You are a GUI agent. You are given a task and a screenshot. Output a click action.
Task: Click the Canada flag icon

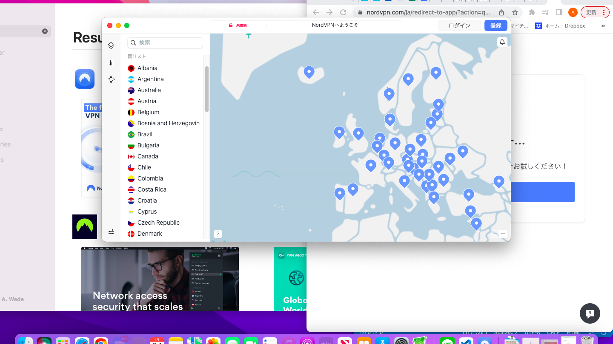pos(131,156)
